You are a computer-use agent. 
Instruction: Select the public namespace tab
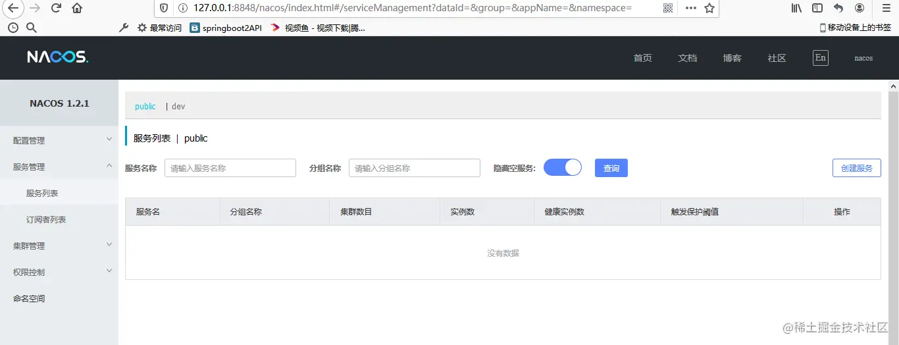(x=145, y=106)
